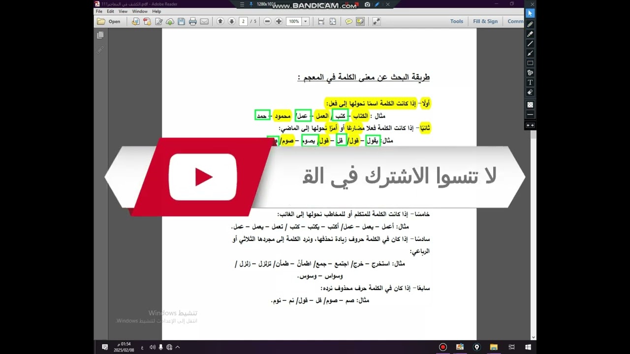Click the page number input field

tap(243, 22)
